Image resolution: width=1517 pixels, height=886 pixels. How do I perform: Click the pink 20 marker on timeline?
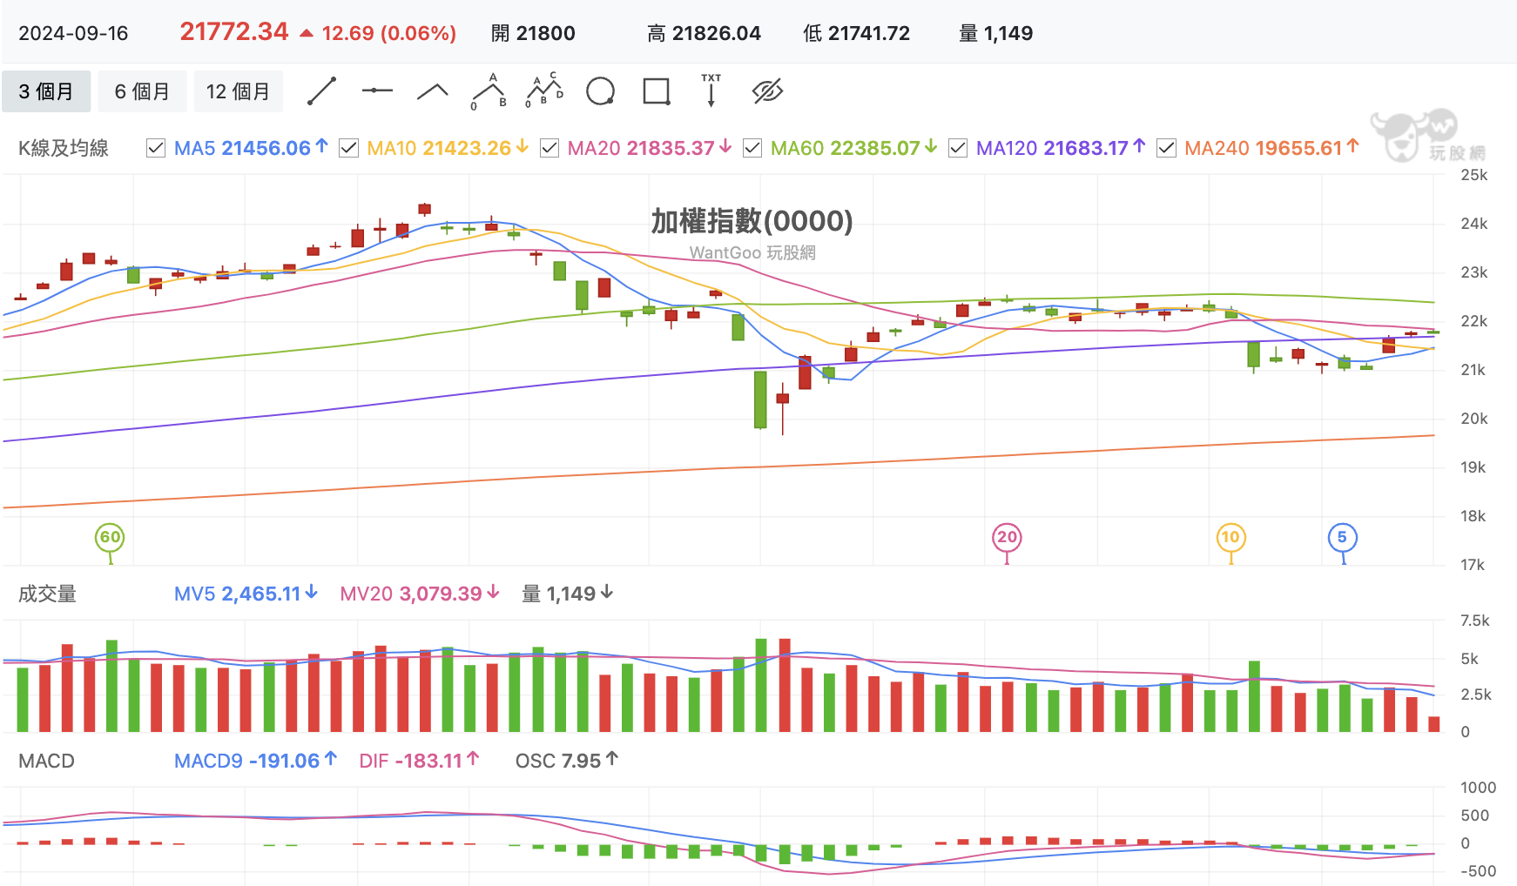1007,538
